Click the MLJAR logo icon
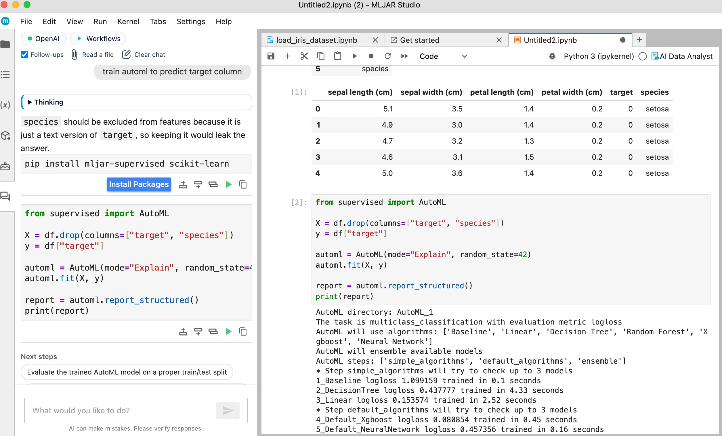The height and width of the screenshot is (436, 722). pos(5,21)
